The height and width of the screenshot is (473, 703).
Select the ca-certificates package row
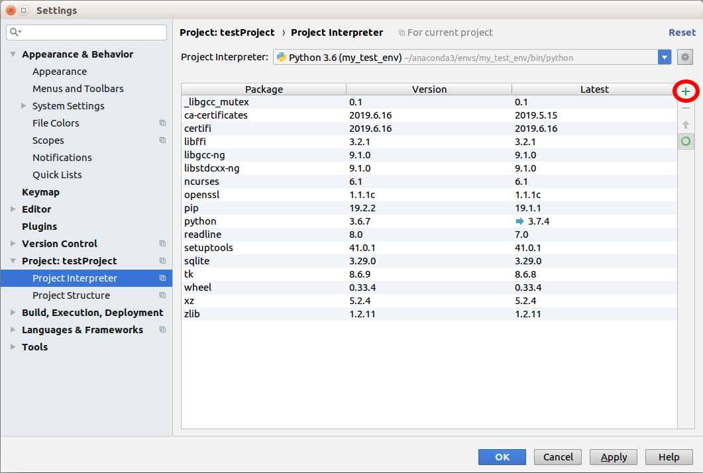tap(429, 115)
